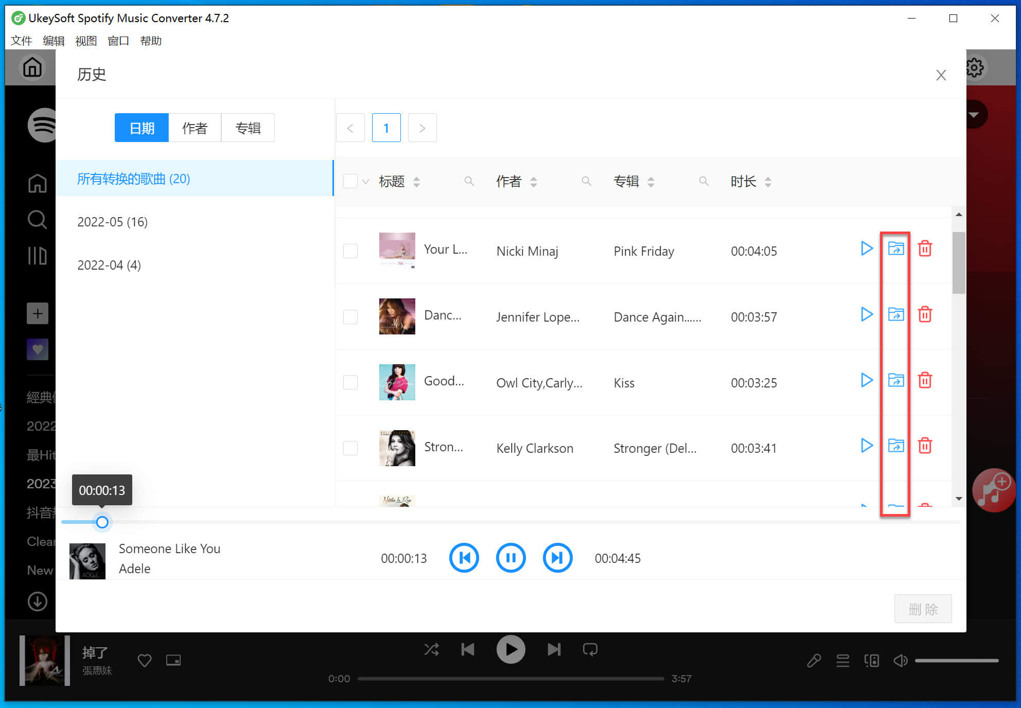This screenshot has width=1021, height=708.
Task: Open the 窗口 menu
Action: coord(118,41)
